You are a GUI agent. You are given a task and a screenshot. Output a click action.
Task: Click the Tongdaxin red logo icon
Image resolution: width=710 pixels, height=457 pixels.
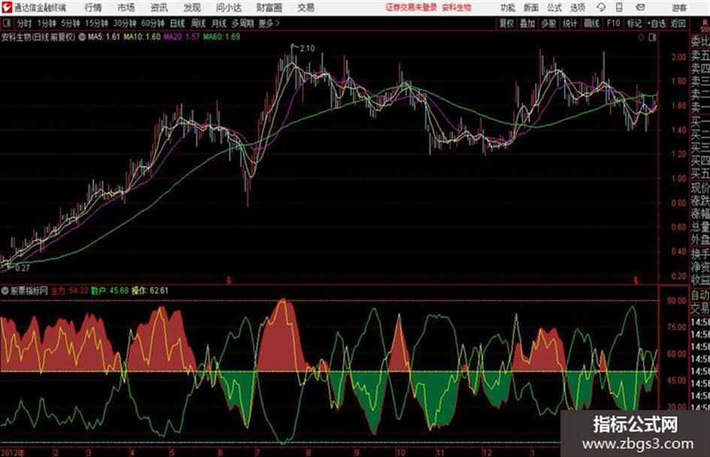(6, 8)
